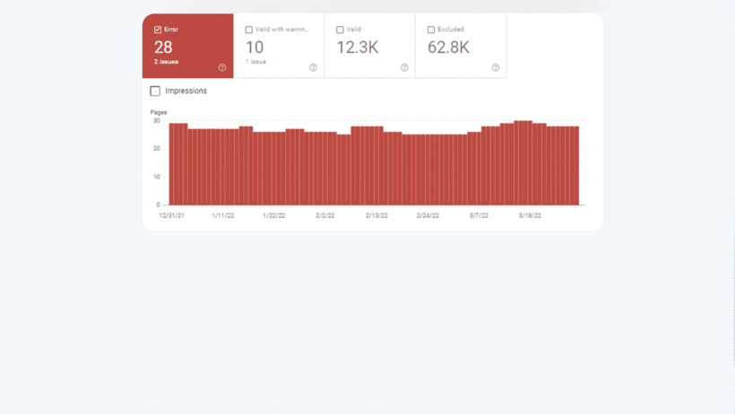Click the 2/13/22 date label
The width and height of the screenshot is (735, 414).
[376, 216]
